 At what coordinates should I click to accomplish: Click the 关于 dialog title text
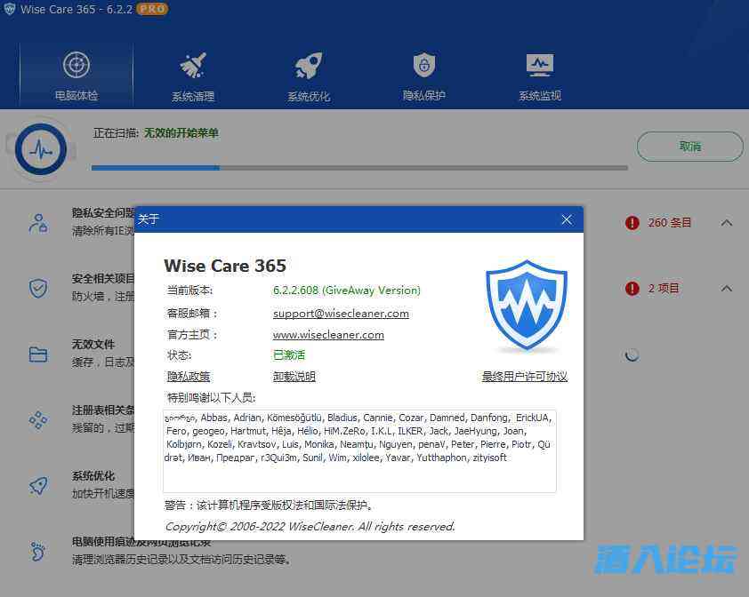pyautogui.click(x=148, y=219)
